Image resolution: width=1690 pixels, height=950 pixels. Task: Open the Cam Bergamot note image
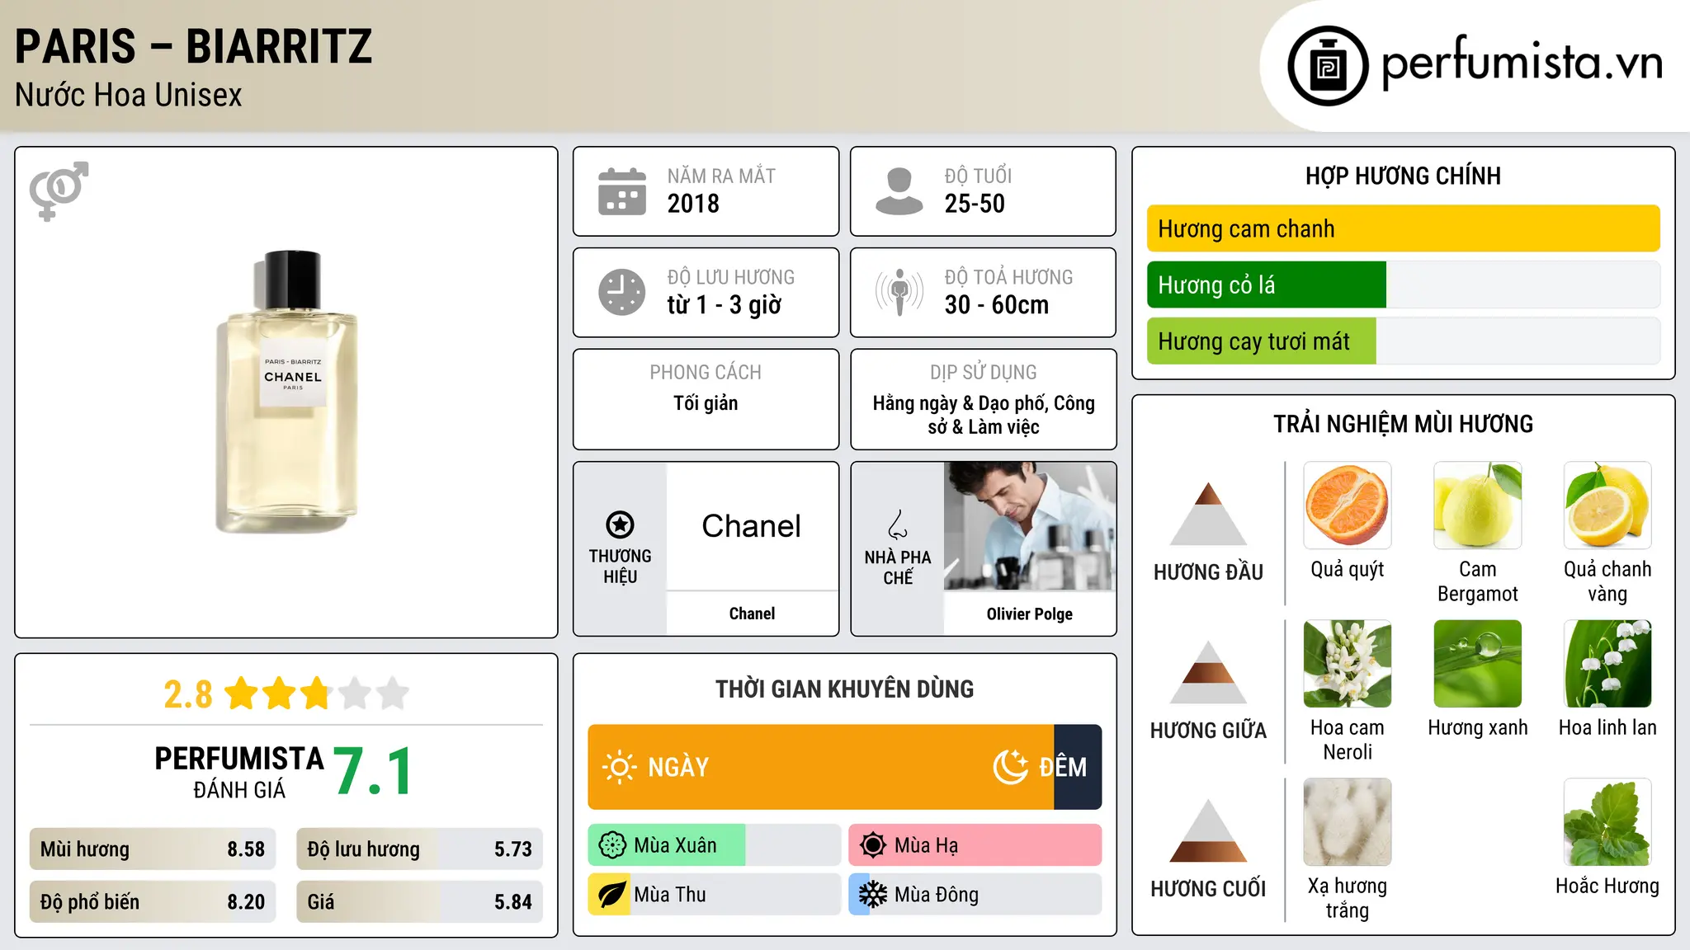(x=1478, y=506)
